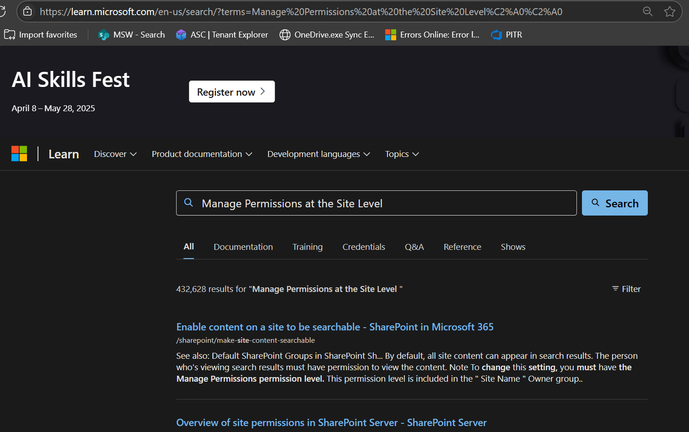Open ASC | Tenant Explorer bookmark

point(222,35)
